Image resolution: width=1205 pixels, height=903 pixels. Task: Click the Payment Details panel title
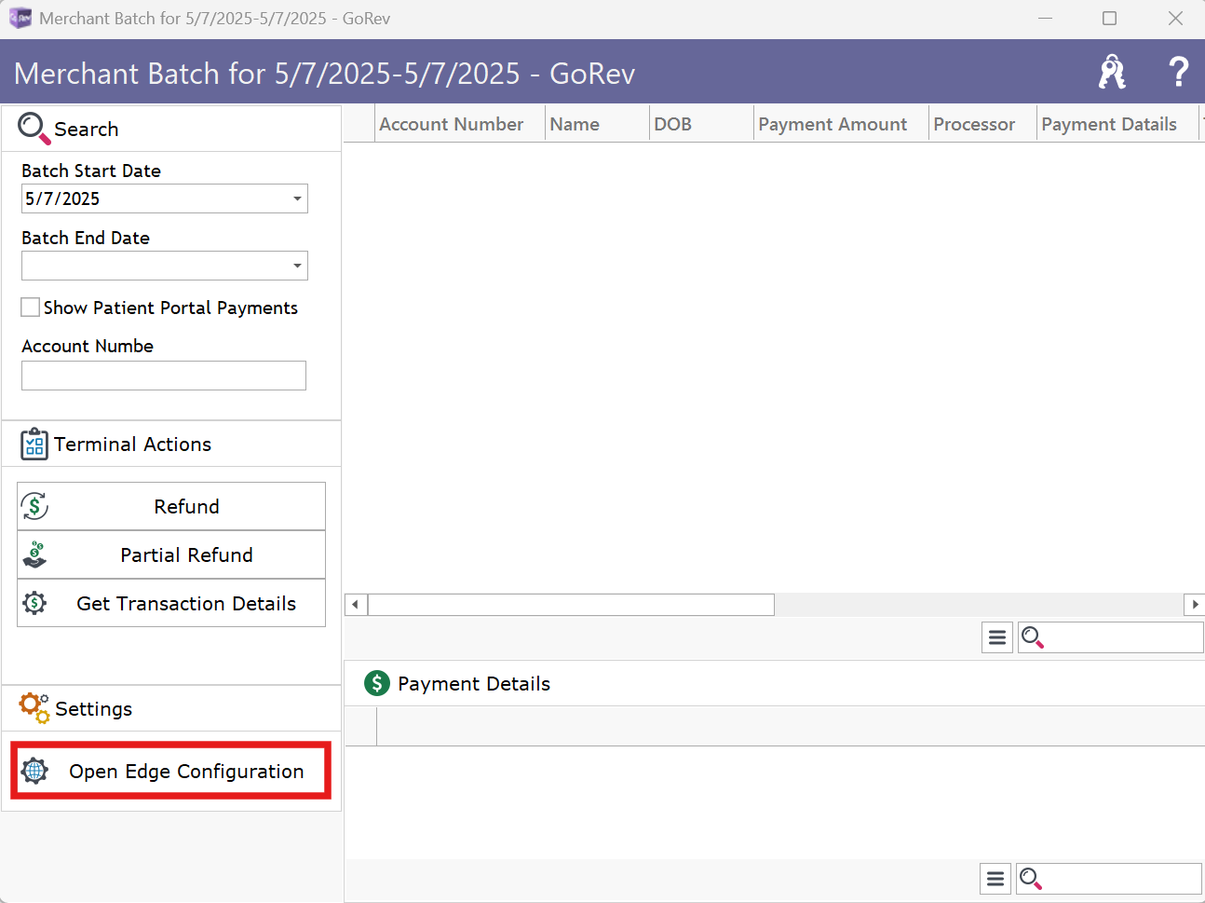[x=474, y=684]
